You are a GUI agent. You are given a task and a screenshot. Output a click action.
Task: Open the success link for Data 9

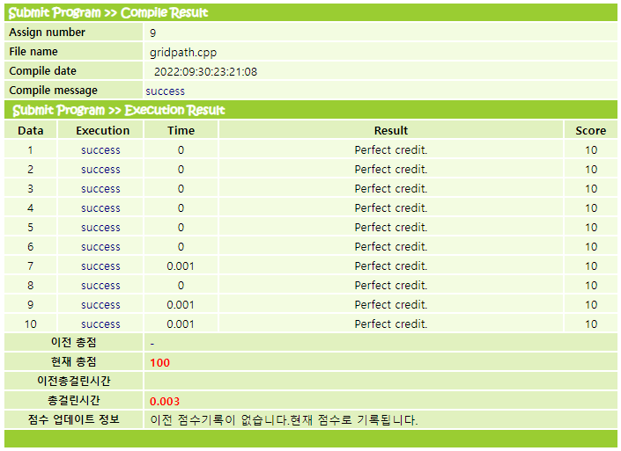point(100,305)
